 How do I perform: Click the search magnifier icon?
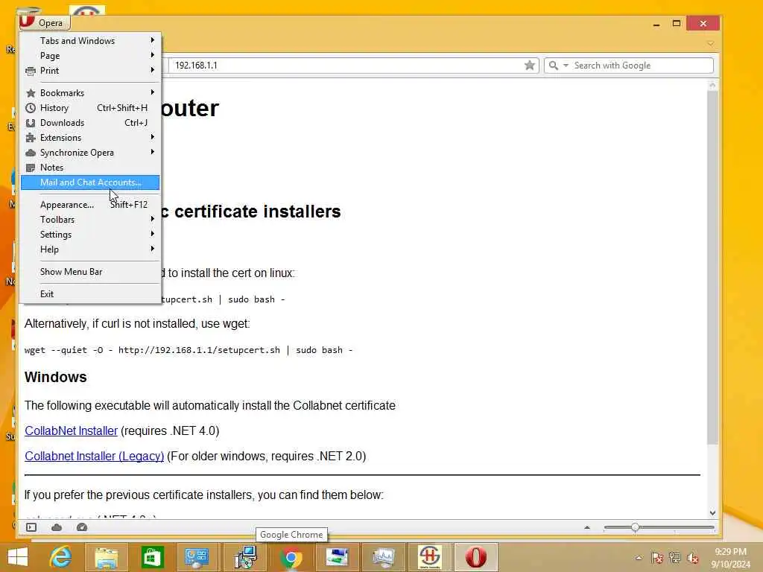pos(554,66)
